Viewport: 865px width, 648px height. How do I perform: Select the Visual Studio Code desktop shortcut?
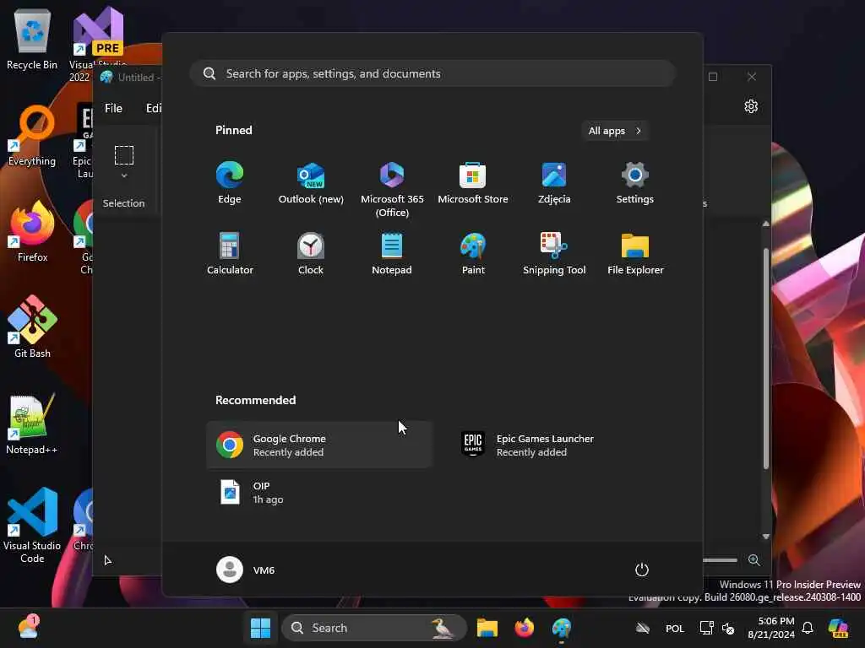(32, 526)
